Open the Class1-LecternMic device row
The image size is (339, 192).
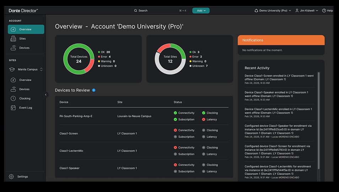click(x=71, y=151)
